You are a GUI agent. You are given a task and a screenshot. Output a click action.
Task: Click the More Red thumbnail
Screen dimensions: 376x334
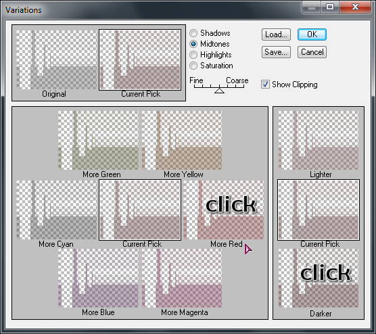223,210
